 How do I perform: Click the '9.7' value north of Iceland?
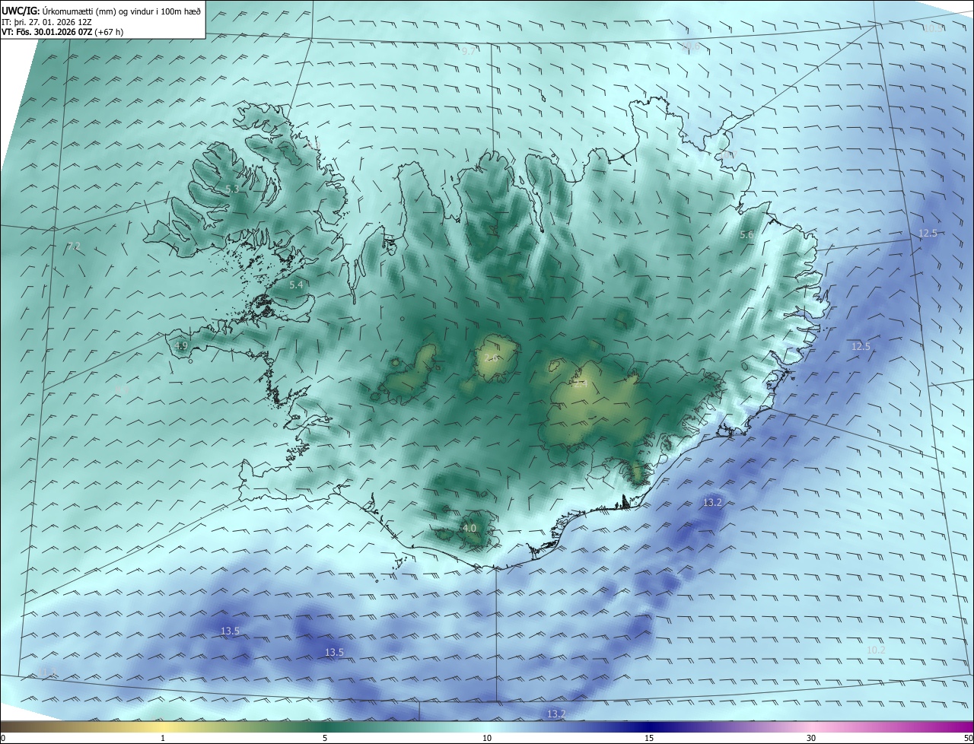click(469, 51)
